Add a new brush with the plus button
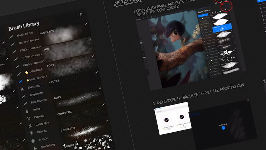The height and width of the screenshot is (150, 266). [80, 14]
